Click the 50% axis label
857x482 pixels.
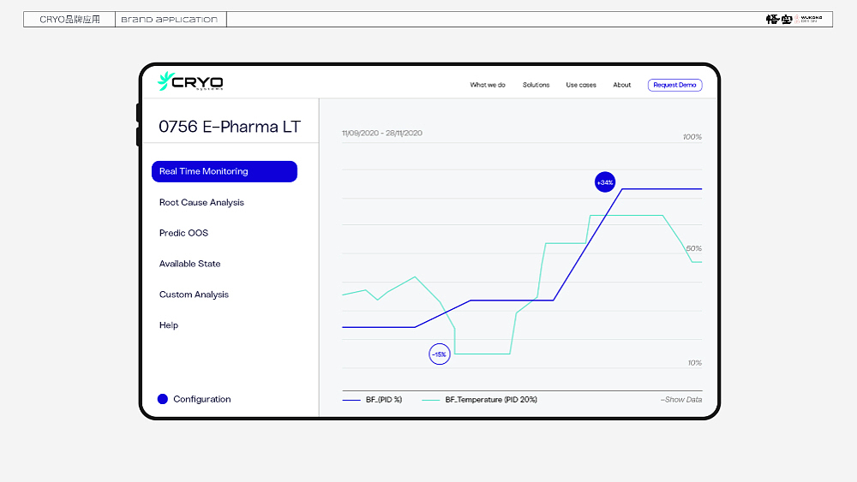tap(693, 248)
